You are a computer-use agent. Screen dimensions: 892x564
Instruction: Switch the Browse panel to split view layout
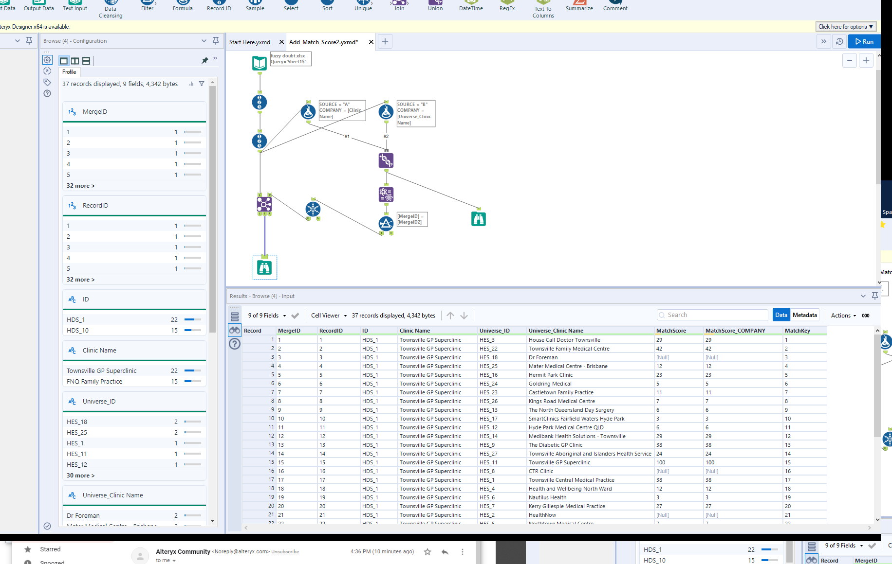tap(75, 60)
